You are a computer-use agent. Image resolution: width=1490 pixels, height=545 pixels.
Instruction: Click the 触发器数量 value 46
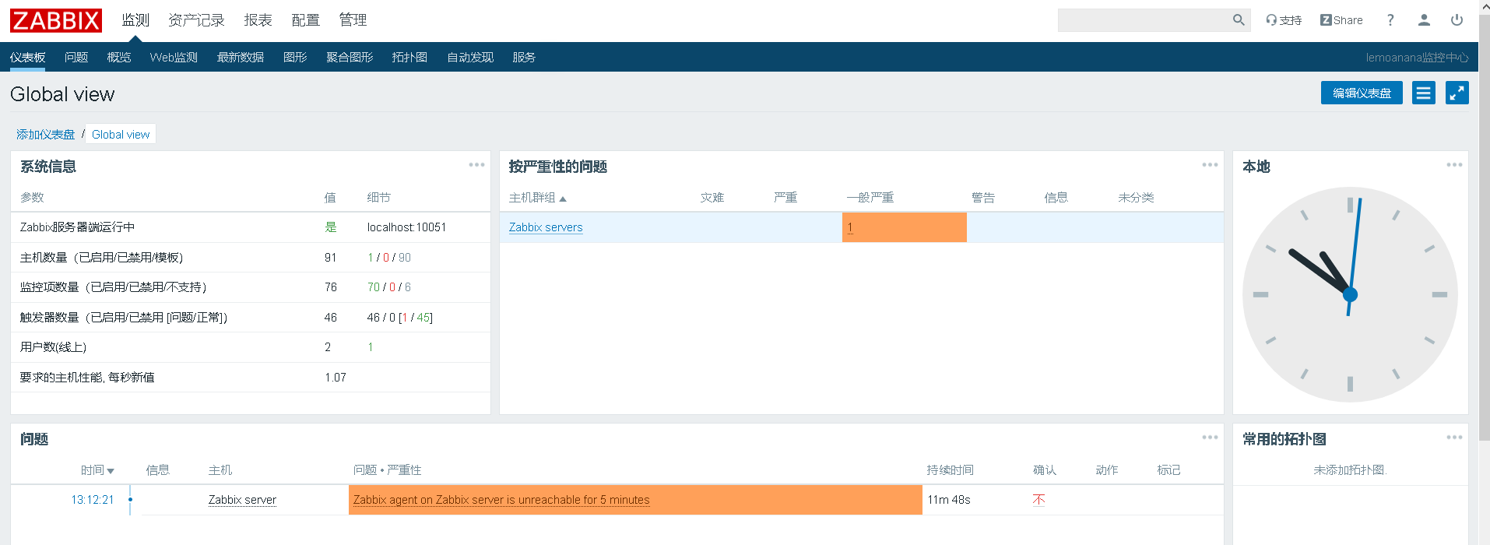pyautogui.click(x=331, y=318)
